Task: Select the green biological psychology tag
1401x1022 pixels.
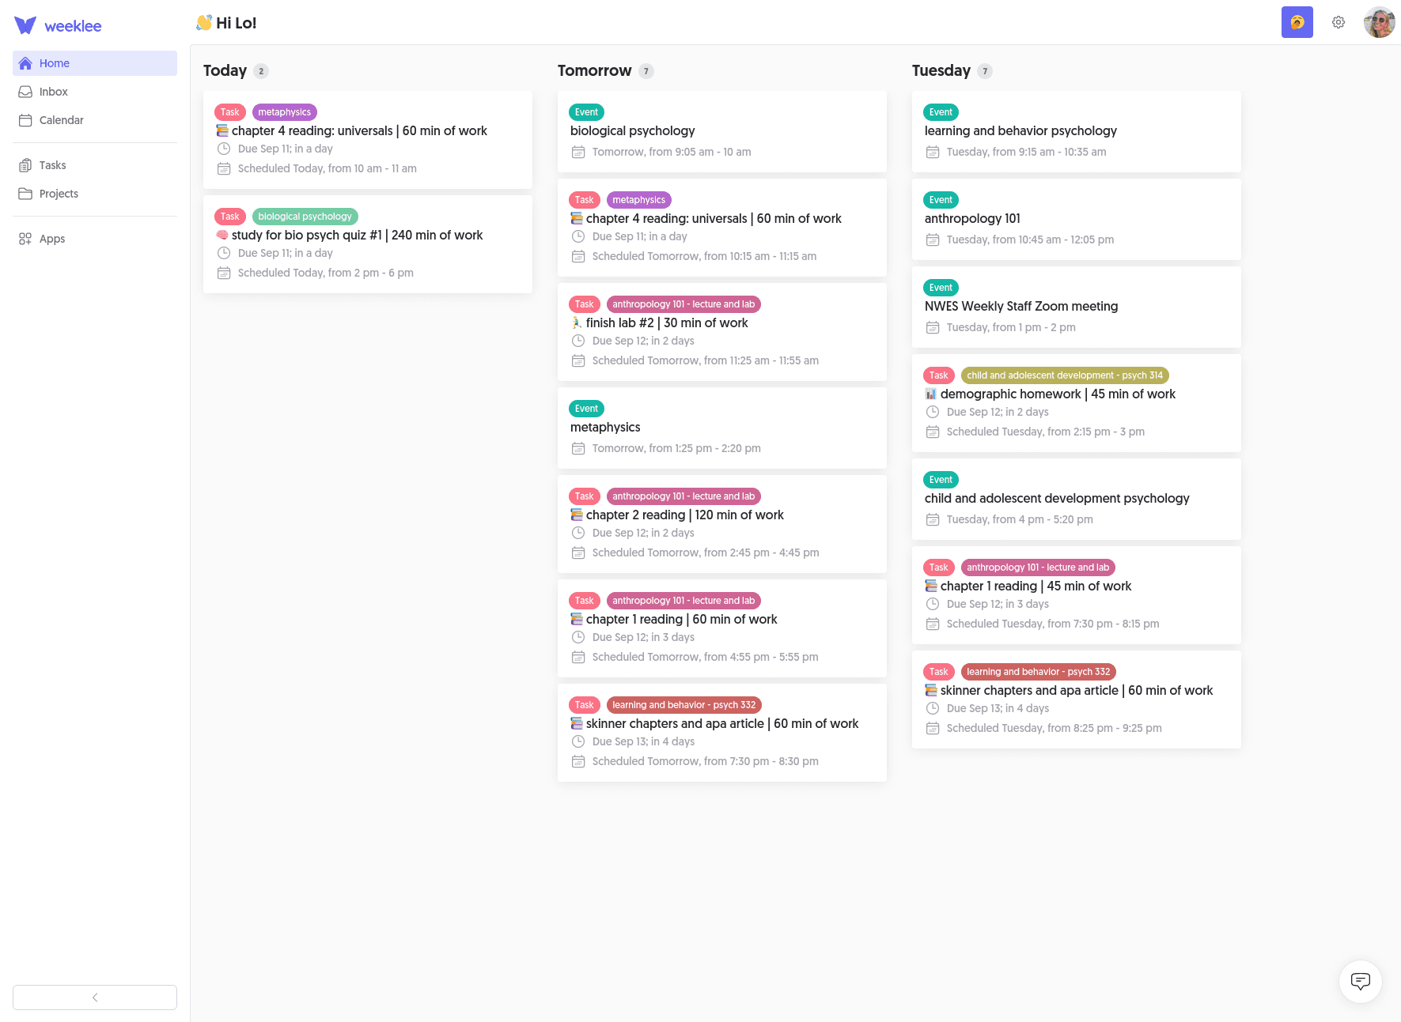Action: pos(305,217)
